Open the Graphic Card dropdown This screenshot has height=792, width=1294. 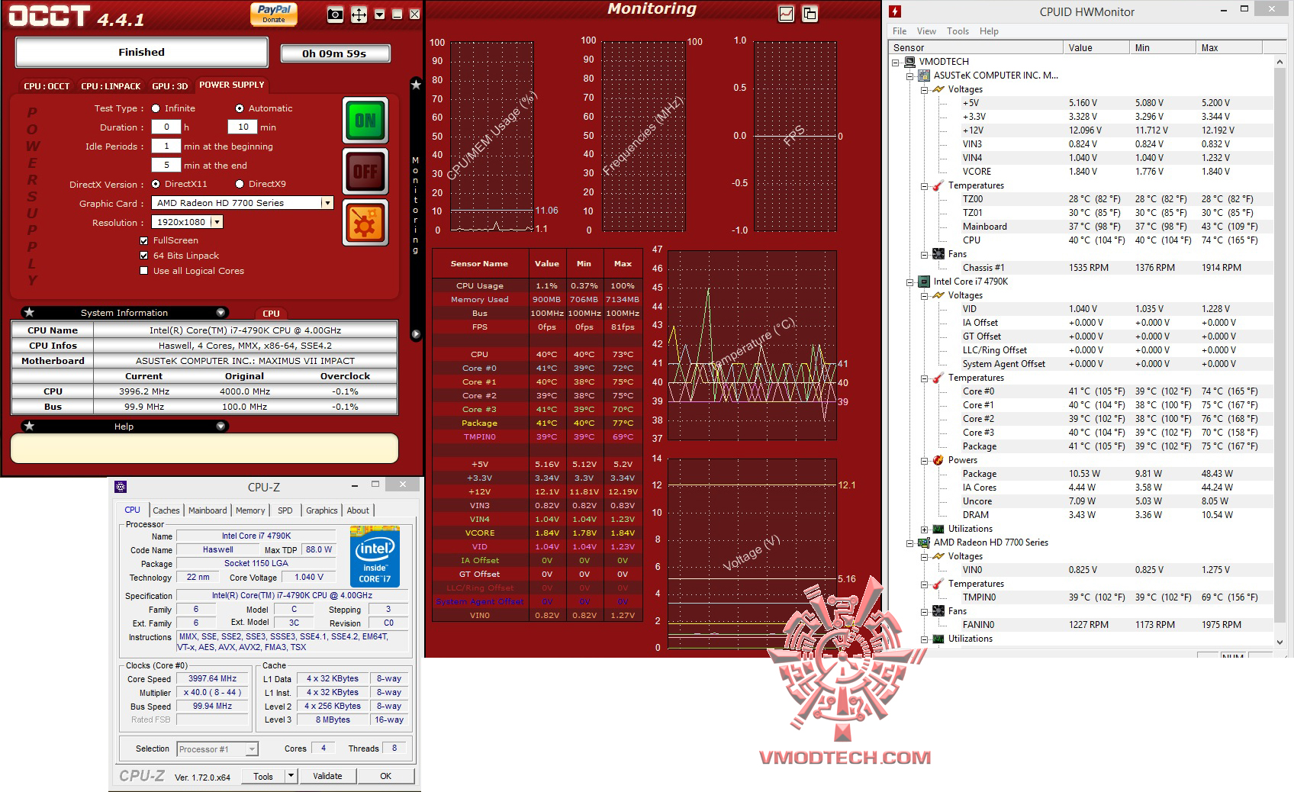pos(327,203)
